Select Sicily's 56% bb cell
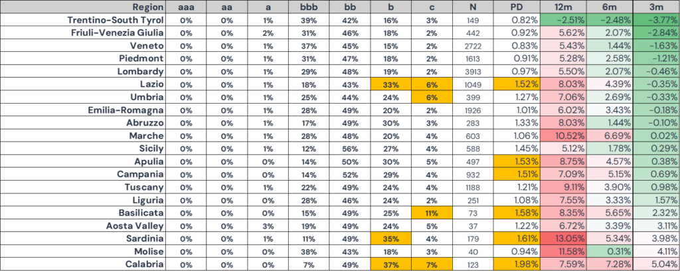Screen dimensions: 680x271 pyautogui.click(x=349, y=148)
